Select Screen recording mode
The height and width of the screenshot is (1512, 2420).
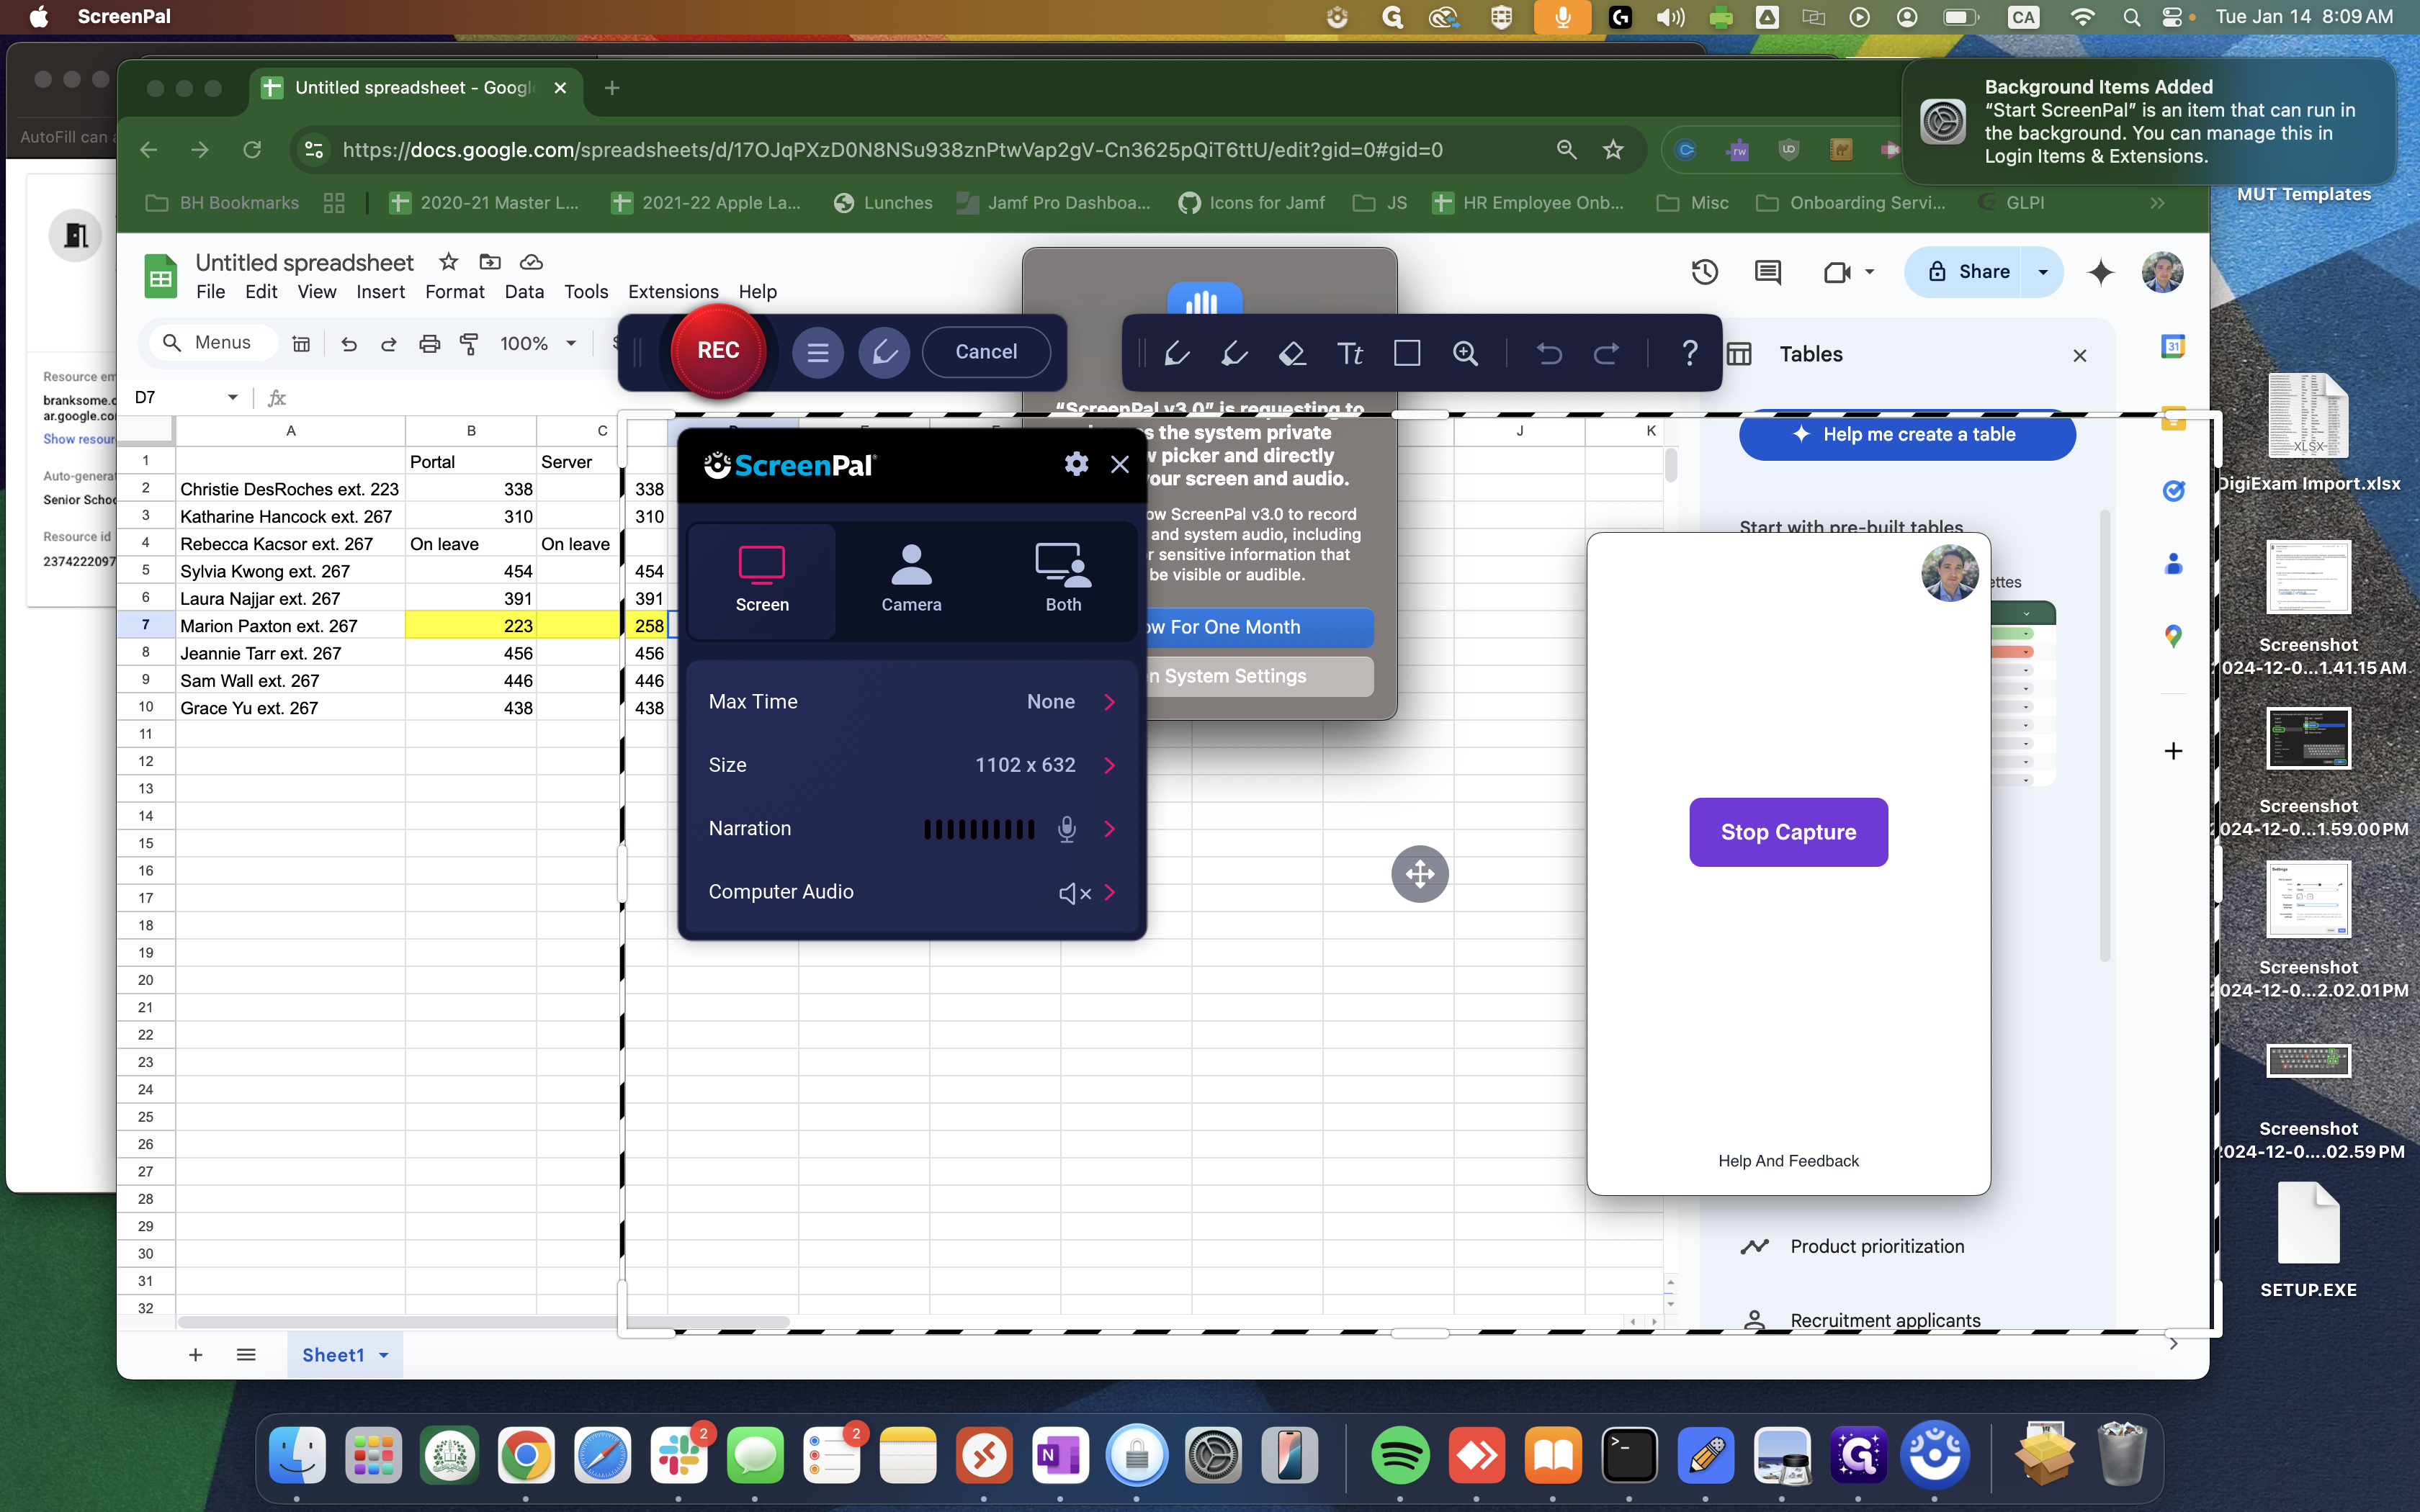[762, 580]
